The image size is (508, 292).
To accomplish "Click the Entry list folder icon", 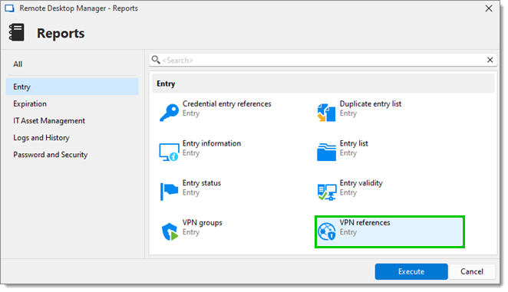I will click(326, 153).
